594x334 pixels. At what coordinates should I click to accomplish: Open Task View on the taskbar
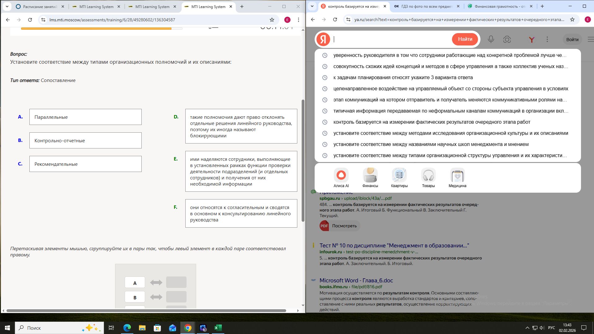111,328
